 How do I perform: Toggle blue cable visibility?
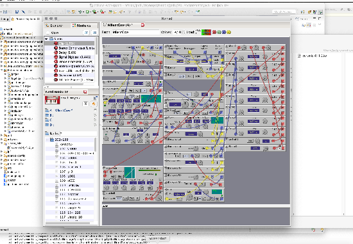point(224,32)
